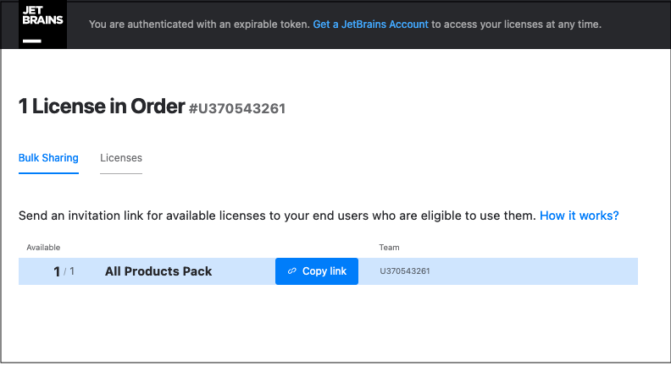Image resolution: width=671 pixels, height=377 pixels.
Task: Click order number #U370543261 in the heading
Action: tap(237, 109)
